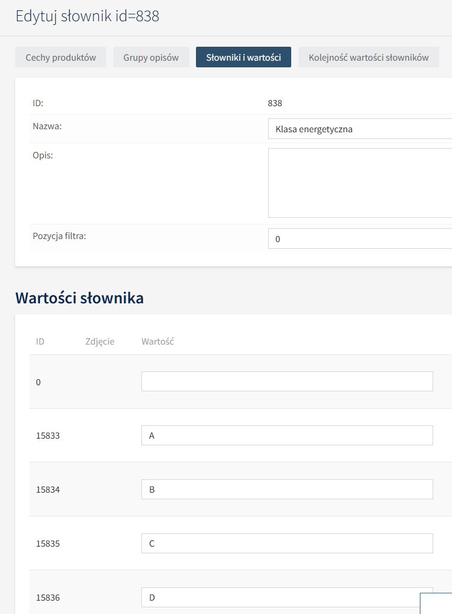The width and height of the screenshot is (452, 614).
Task: Select the Słowniki i wartości tab
Action: (x=243, y=57)
